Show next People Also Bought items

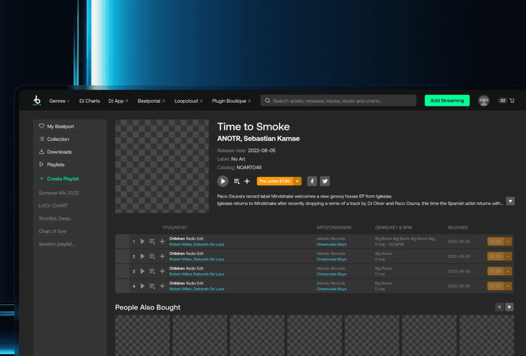tap(509, 307)
